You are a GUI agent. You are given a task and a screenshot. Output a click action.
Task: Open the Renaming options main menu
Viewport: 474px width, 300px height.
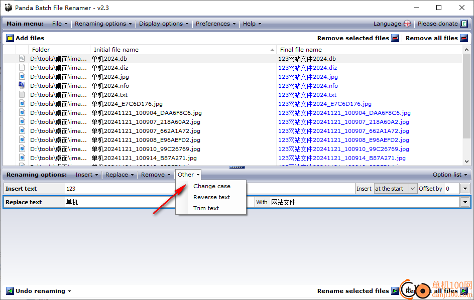click(x=103, y=24)
